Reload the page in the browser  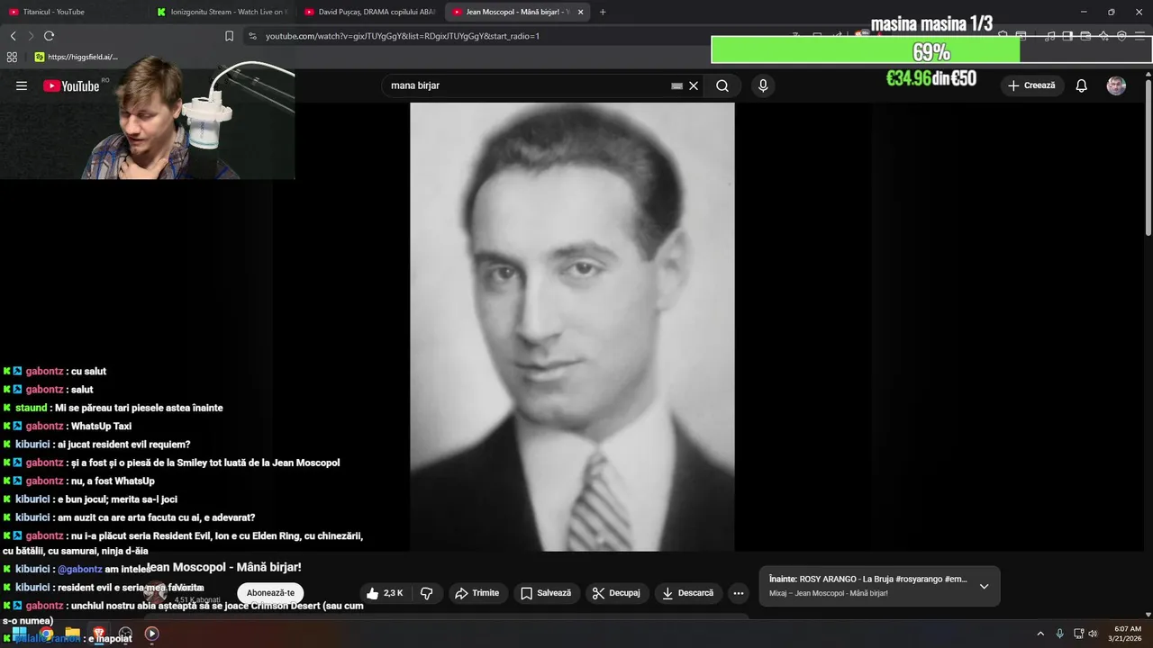(49, 36)
